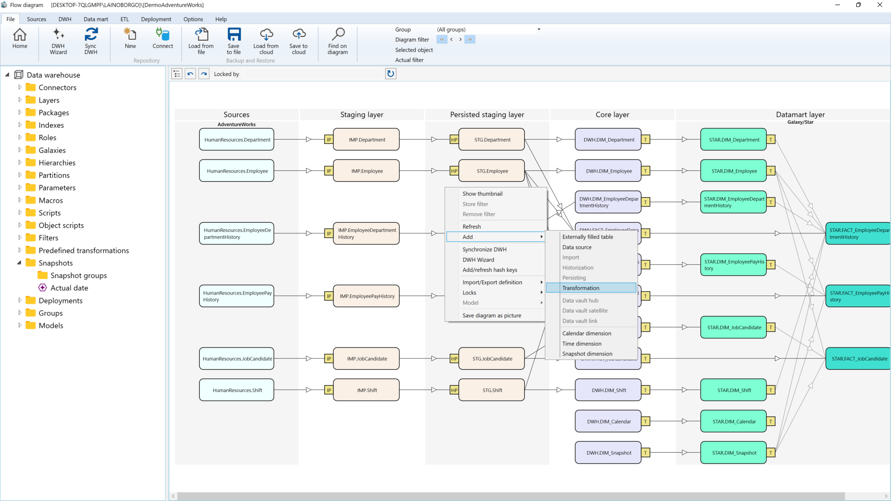
Task: Select the Actual date snapshot item
Action: pyautogui.click(x=69, y=288)
